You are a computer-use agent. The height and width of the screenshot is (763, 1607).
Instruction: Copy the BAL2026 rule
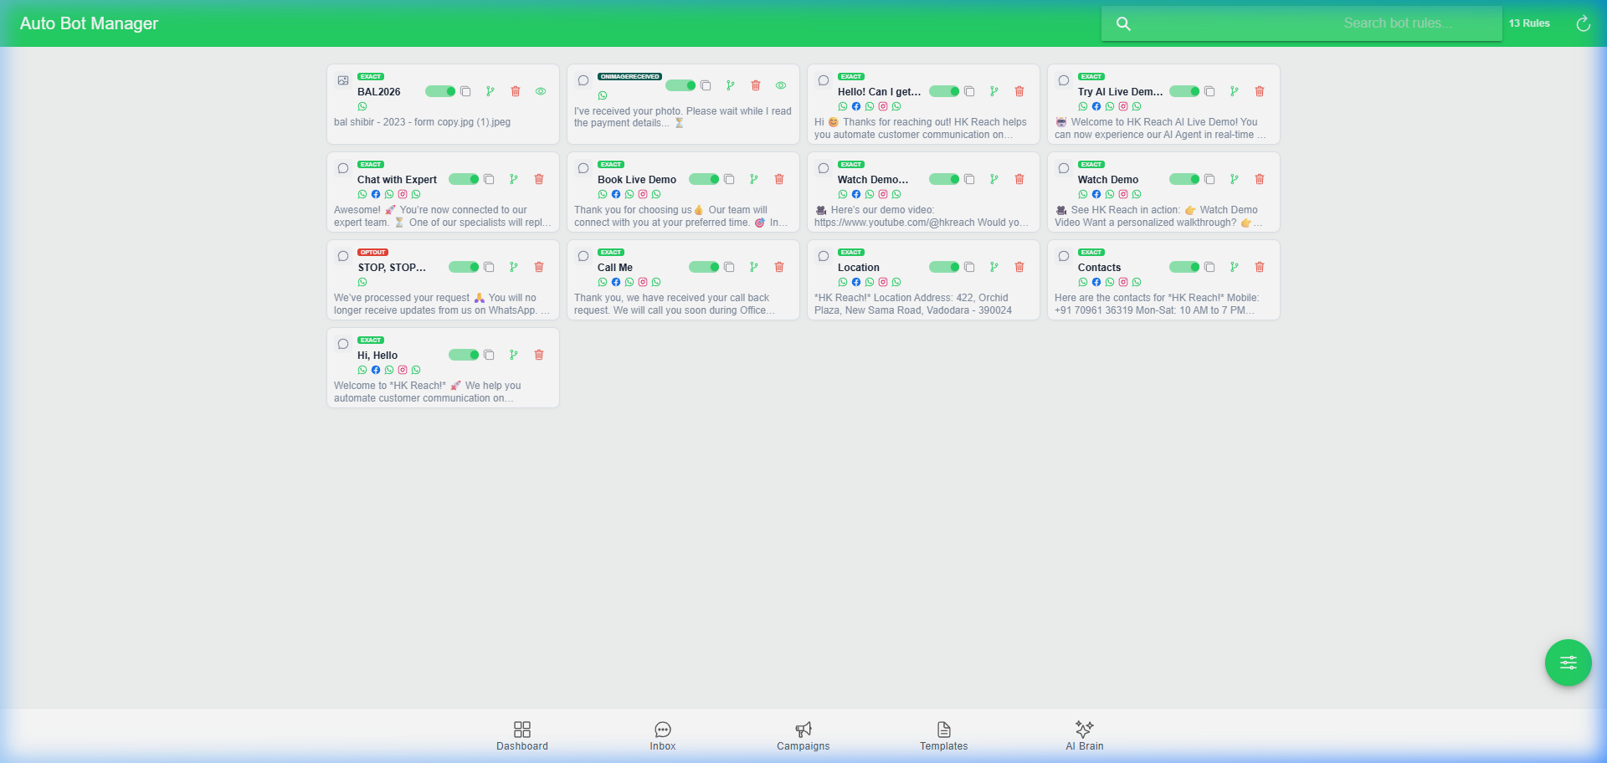465,91
